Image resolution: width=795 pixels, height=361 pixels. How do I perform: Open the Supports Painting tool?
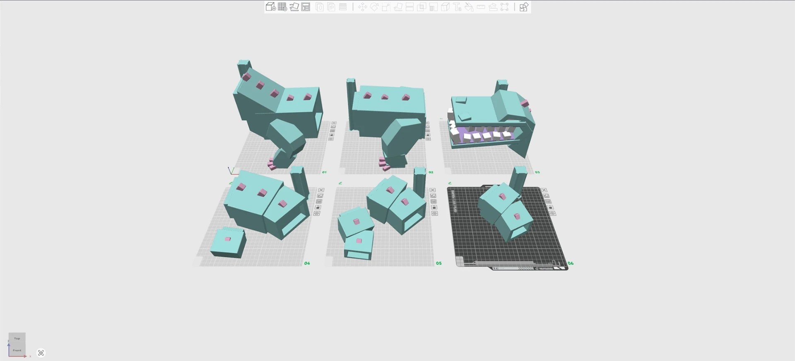tap(434, 7)
